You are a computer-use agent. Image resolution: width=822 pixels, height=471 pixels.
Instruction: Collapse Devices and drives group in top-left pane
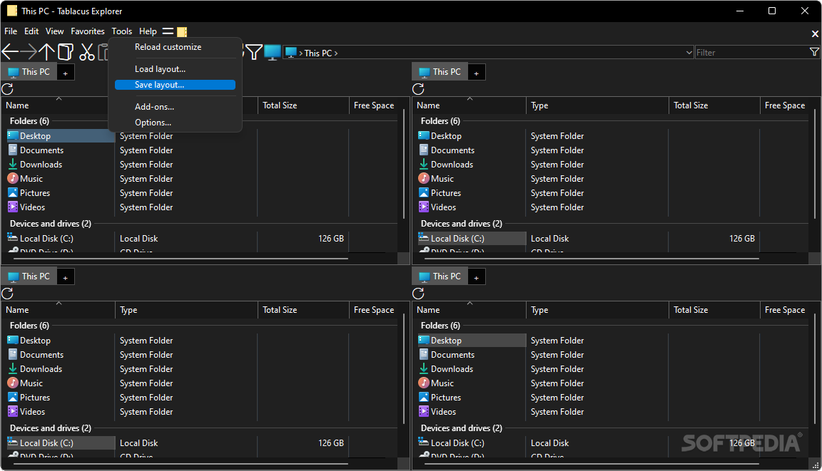[x=51, y=224]
